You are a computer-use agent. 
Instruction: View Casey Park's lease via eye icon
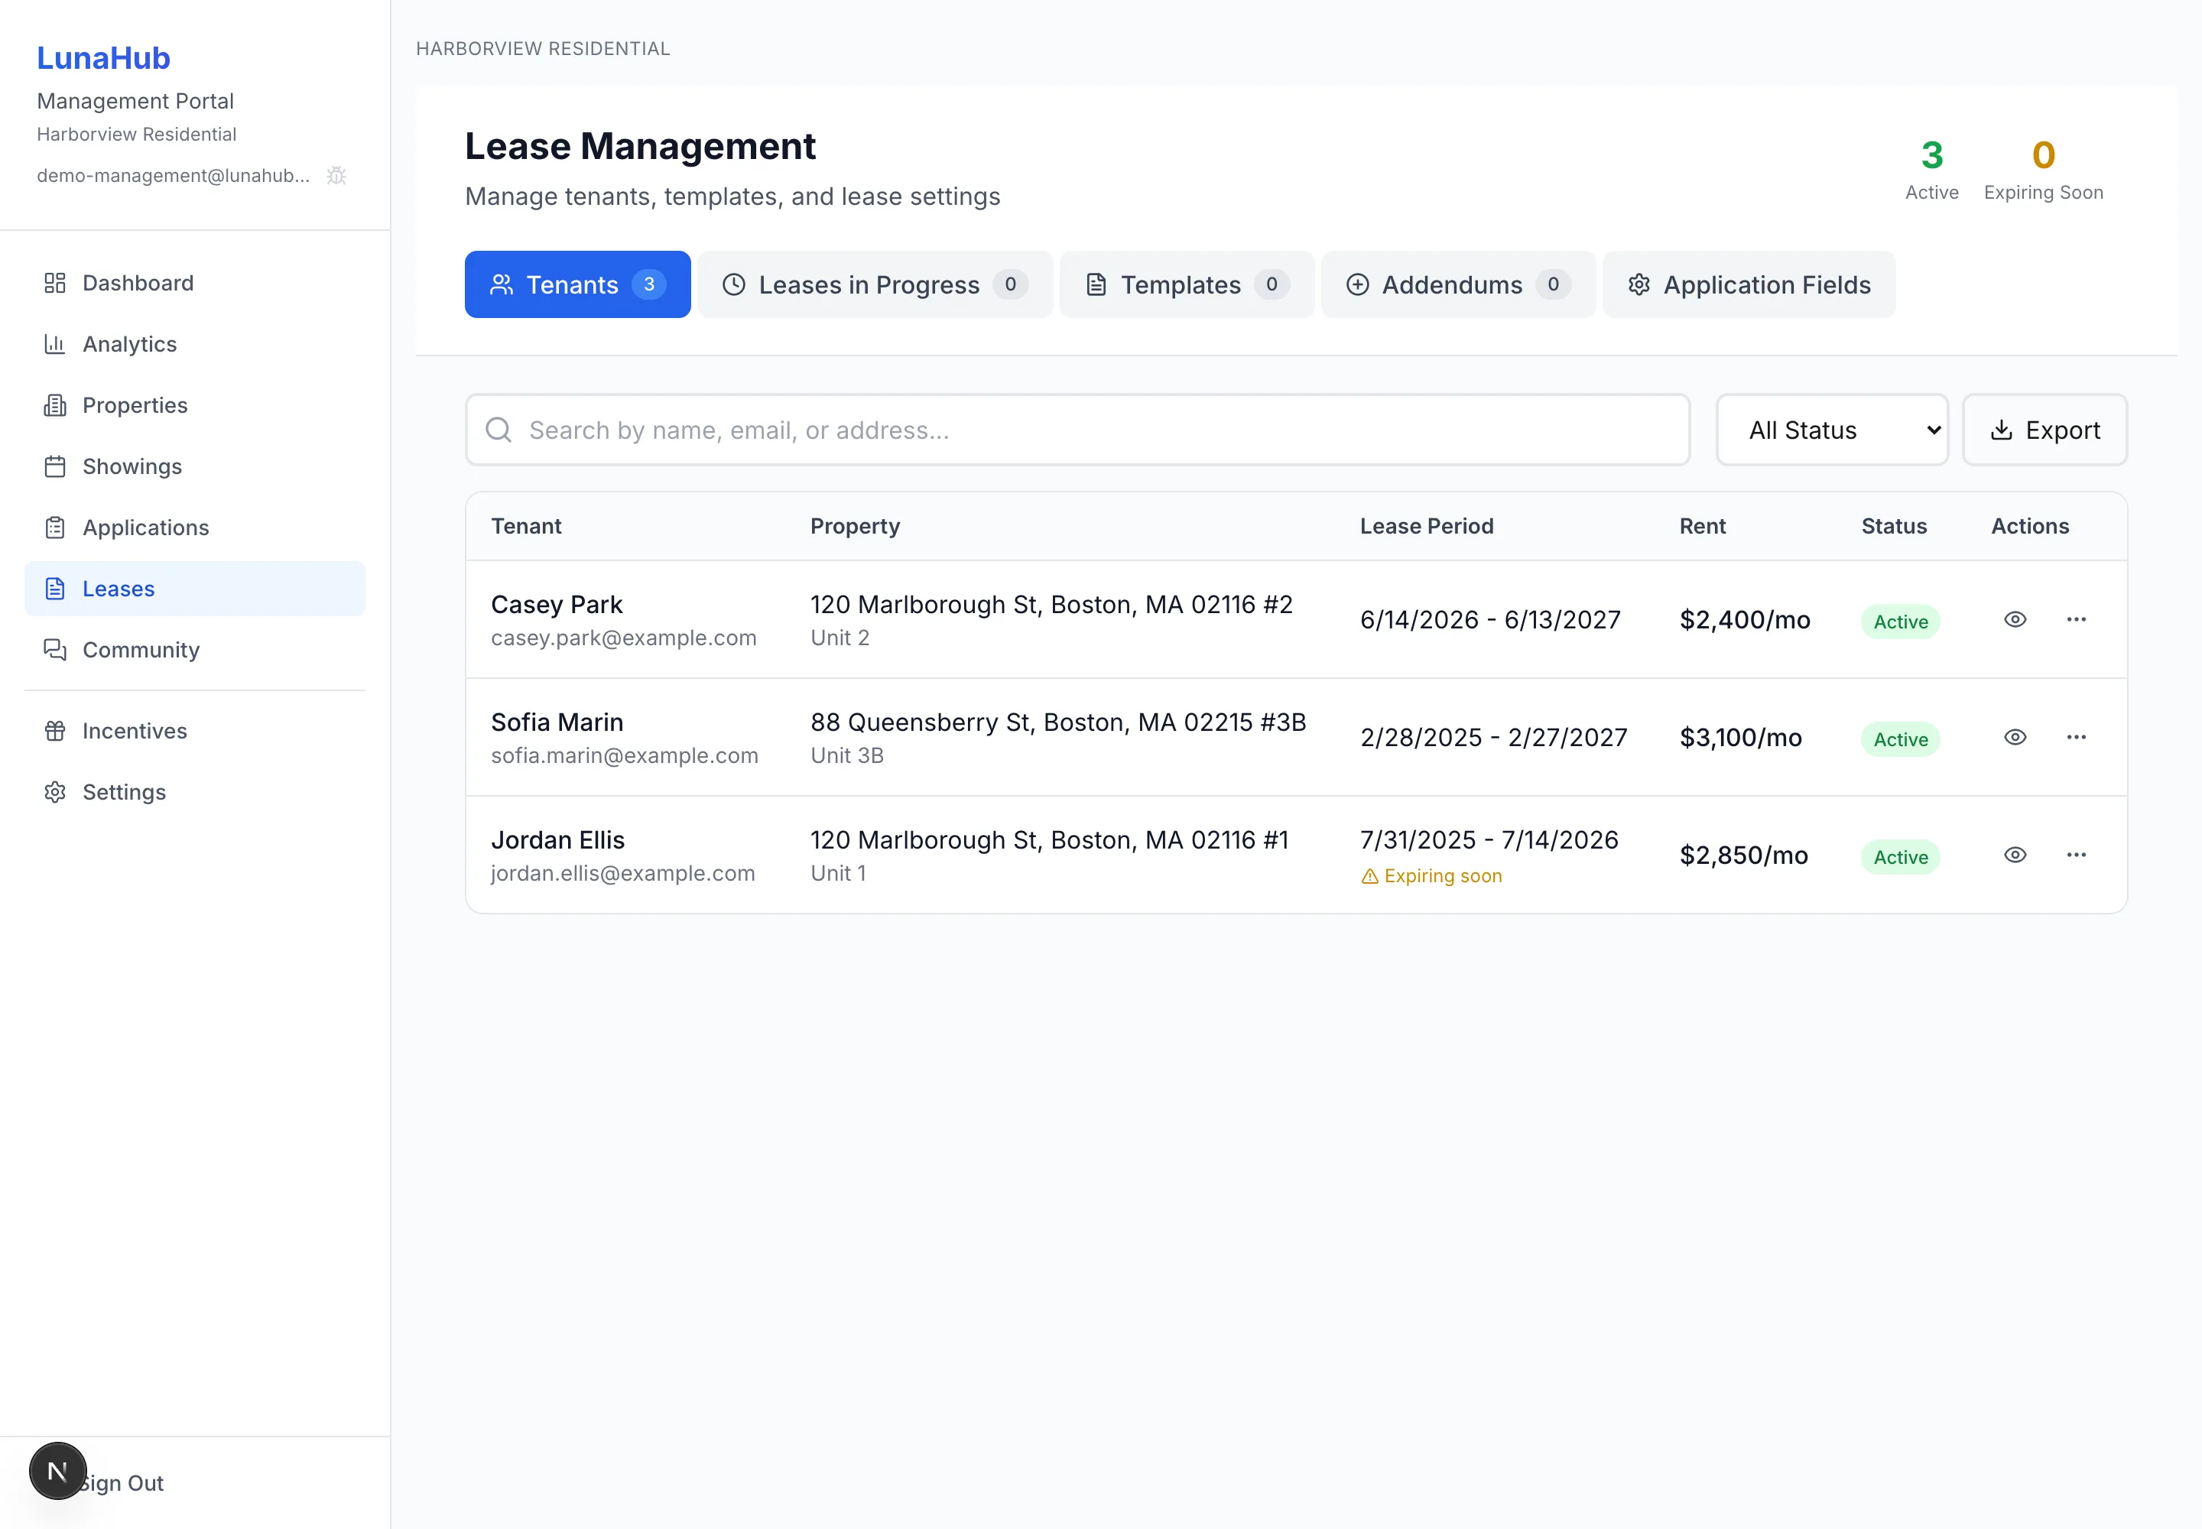[x=2015, y=620]
